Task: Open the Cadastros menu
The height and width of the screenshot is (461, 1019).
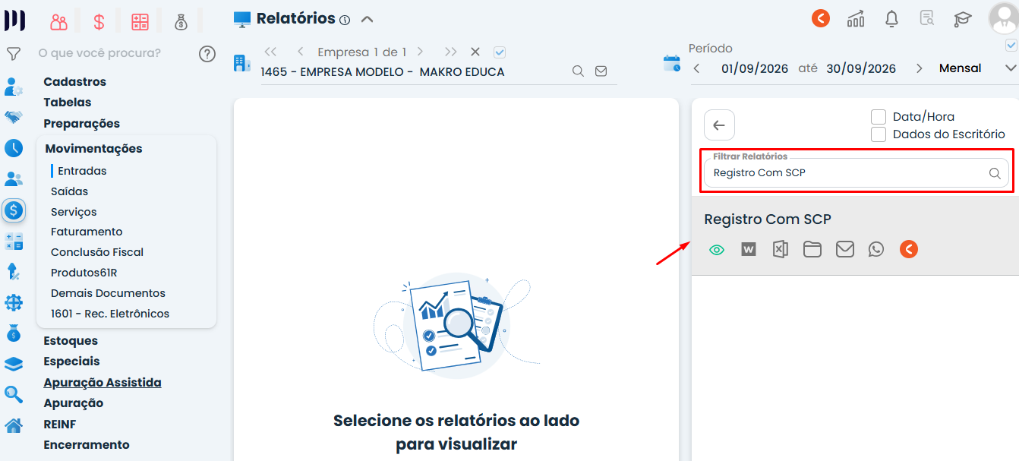Action: pyautogui.click(x=74, y=82)
